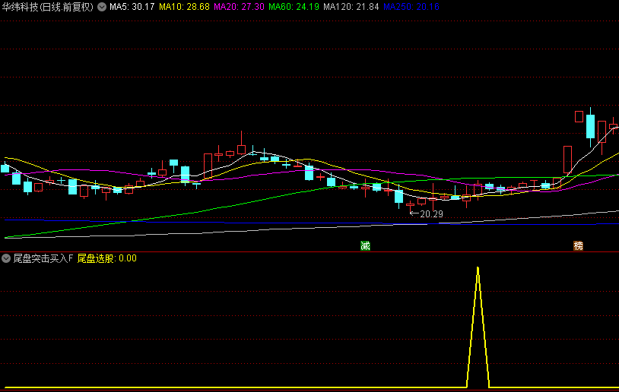Image resolution: width=619 pixels, height=392 pixels.
Task: Click the green 减 marker icon
Action: coord(365,246)
